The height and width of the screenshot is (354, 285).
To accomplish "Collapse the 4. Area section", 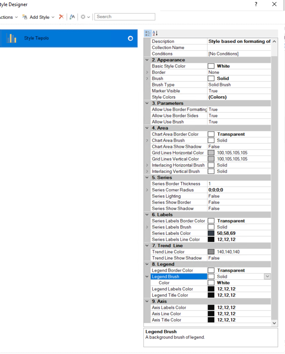I will 147,128.
